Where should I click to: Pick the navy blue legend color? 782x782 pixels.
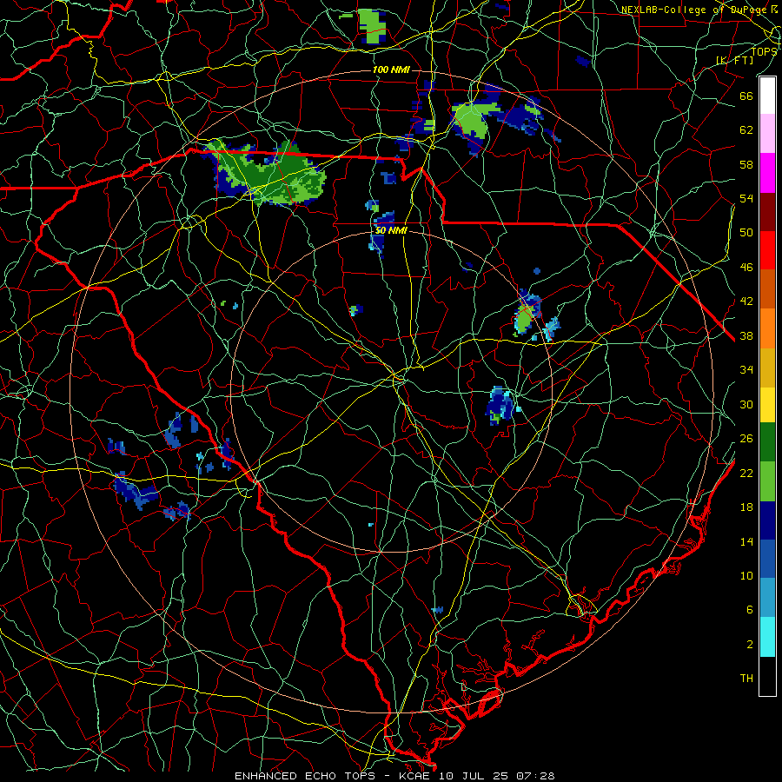coord(767,520)
